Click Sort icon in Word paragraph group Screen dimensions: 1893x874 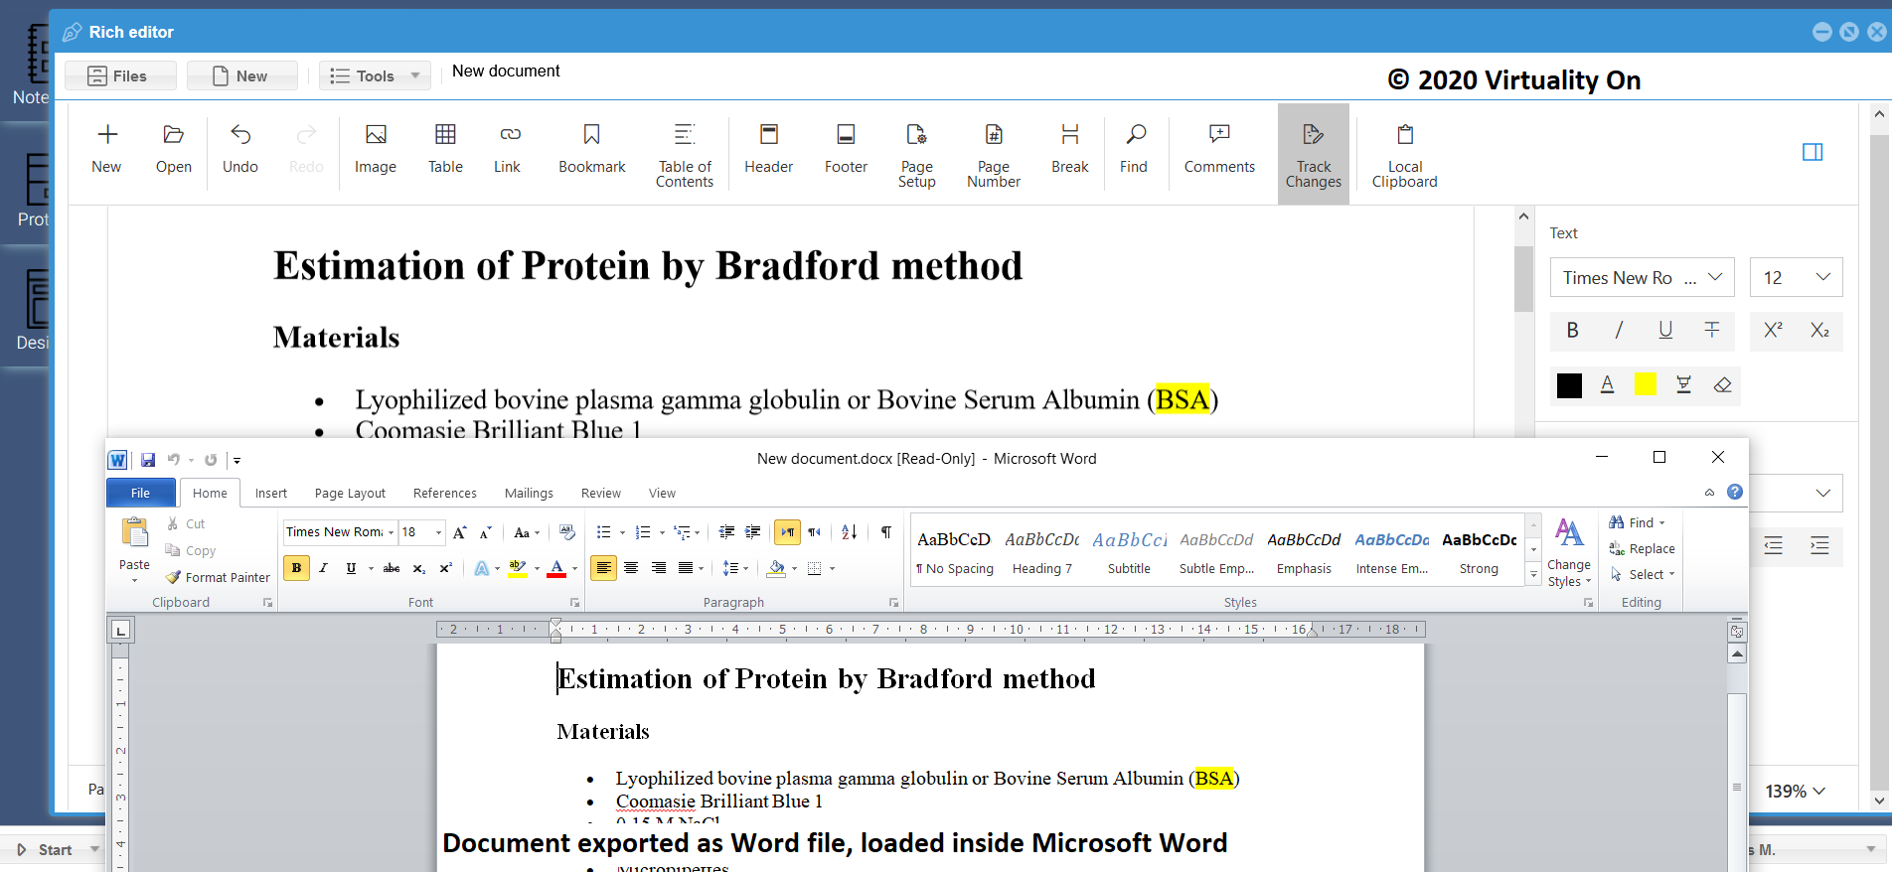(850, 532)
